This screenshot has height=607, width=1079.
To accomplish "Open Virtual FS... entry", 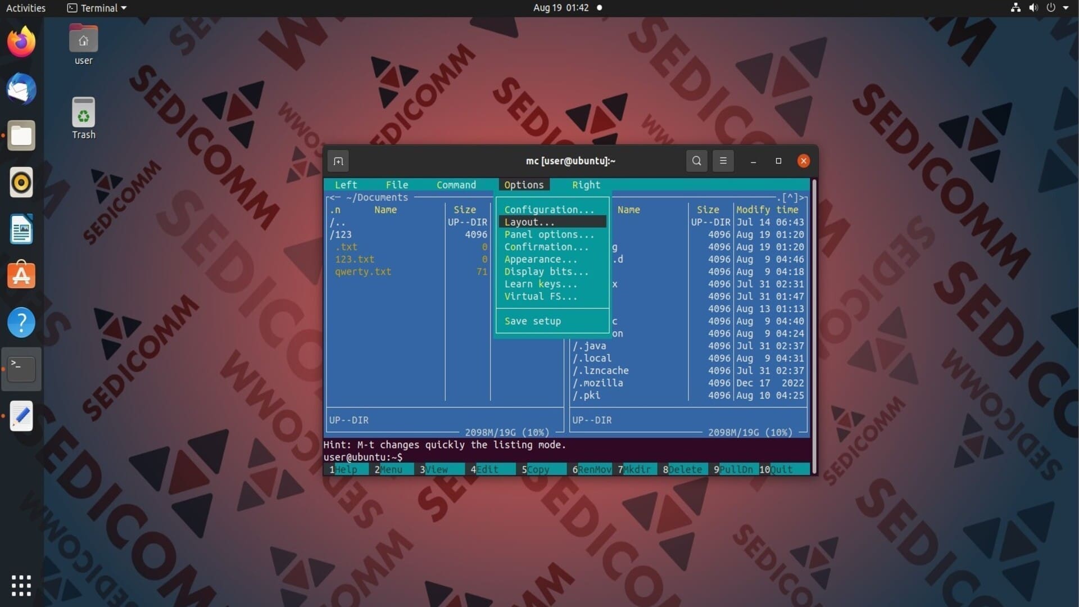I will pyautogui.click(x=552, y=296).
